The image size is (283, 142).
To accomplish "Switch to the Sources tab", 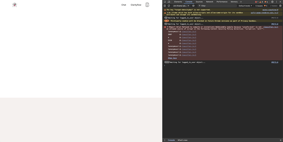I will (x=199, y=2).
